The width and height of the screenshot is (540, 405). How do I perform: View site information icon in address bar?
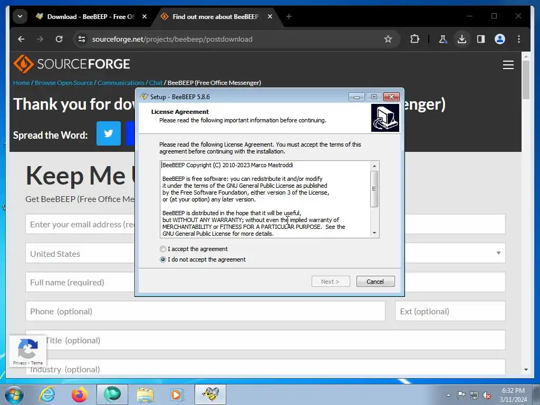tap(82, 39)
